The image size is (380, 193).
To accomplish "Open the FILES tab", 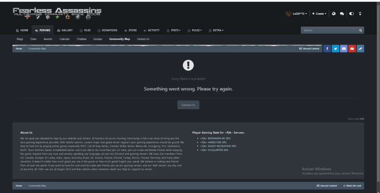I will click(x=85, y=30).
